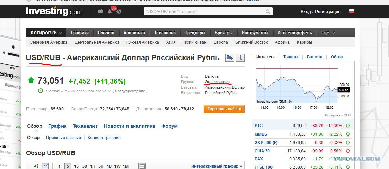Image resolution: width=389 pixels, height=169 pixels.
Task: Select the 1D chart interval
Action: pos(109,166)
